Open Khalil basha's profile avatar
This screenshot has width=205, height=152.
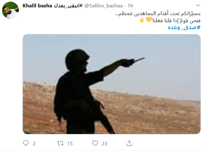10,10
